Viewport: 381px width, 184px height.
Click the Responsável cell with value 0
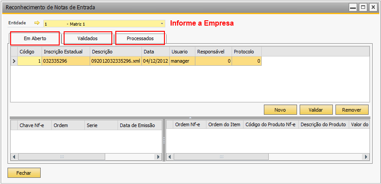pos(213,61)
